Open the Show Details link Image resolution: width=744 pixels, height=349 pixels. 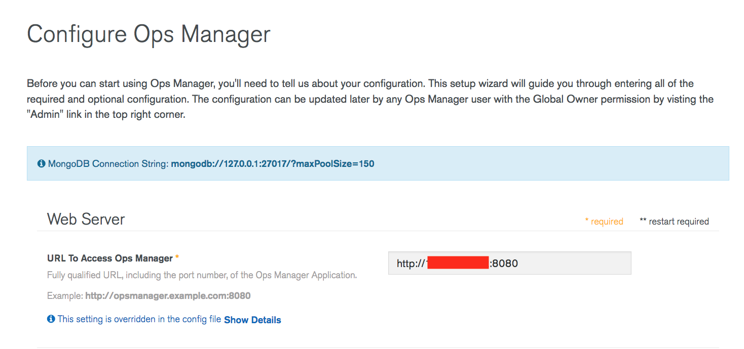[252, 320]
